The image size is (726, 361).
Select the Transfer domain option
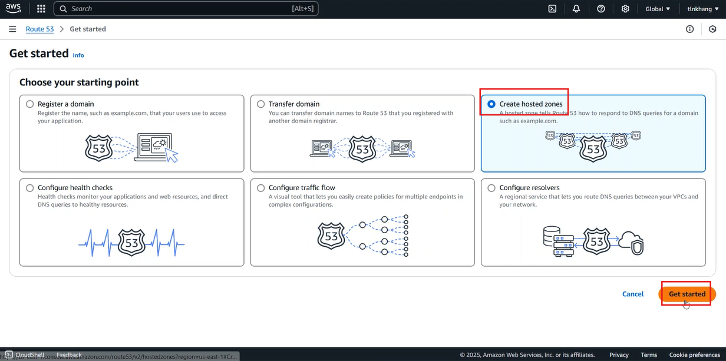tap(261, 104)
